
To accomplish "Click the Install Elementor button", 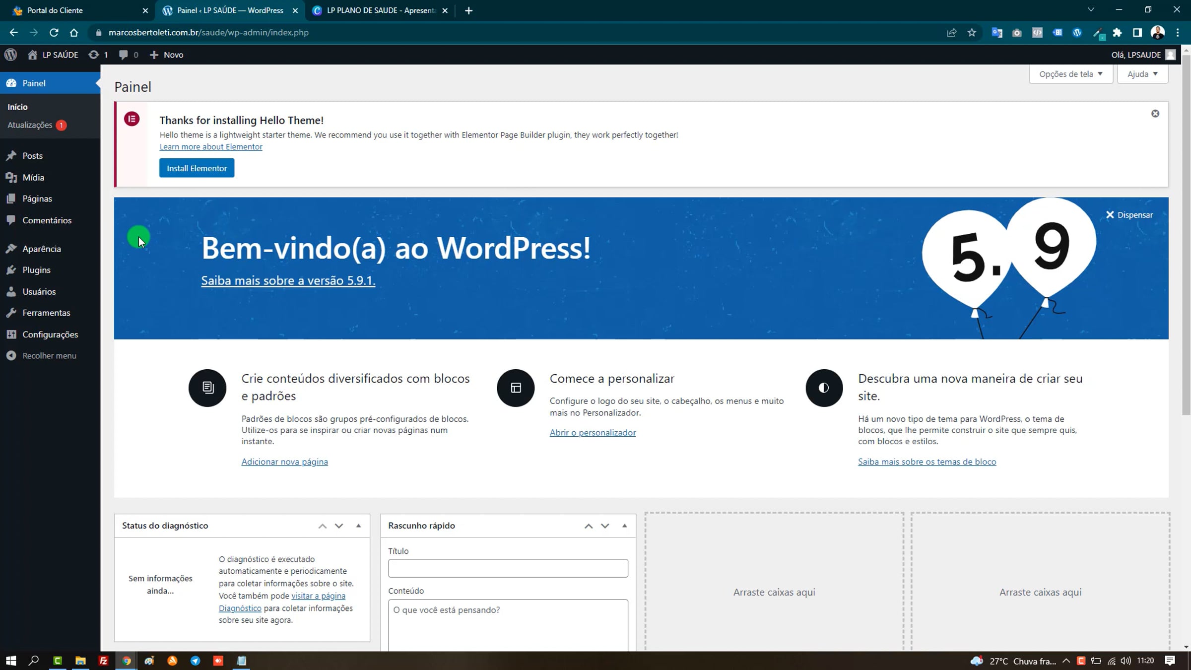I will (197, 168).
